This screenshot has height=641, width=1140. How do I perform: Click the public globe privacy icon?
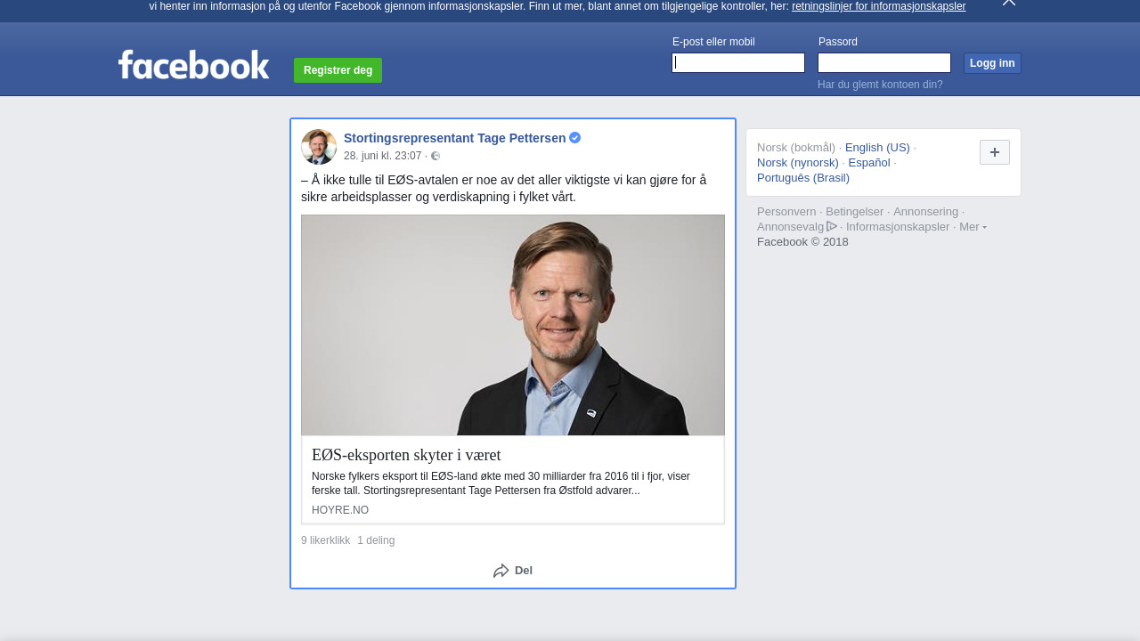point(436,156)
